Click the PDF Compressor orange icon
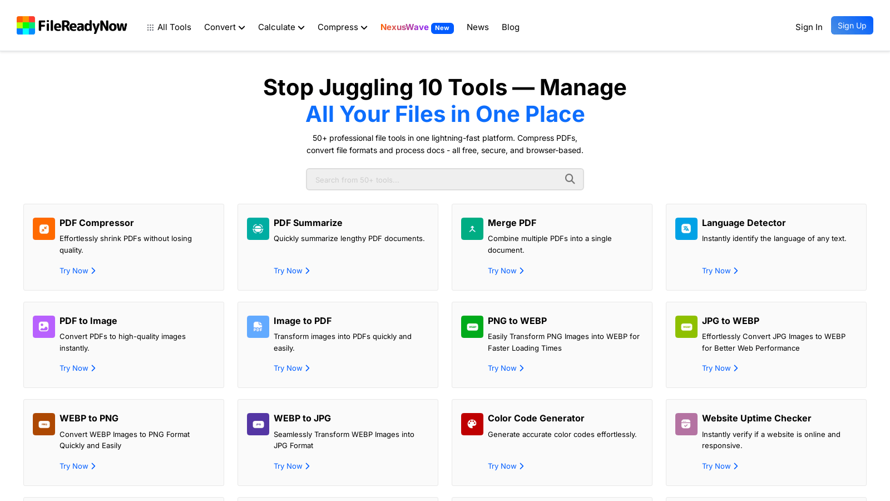Screen dimensions: 890x501 tap(44, 229)
